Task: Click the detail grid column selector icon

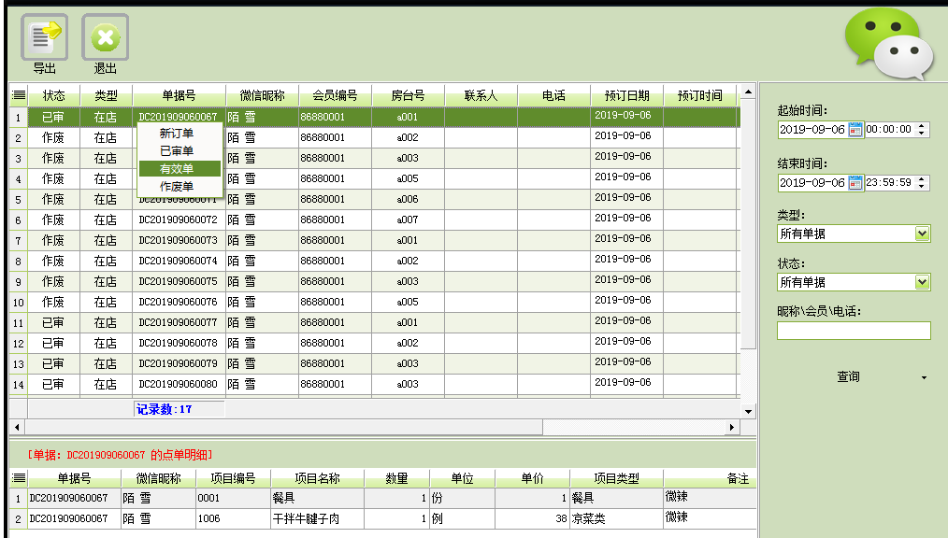Action: click(x=18, y=478)
